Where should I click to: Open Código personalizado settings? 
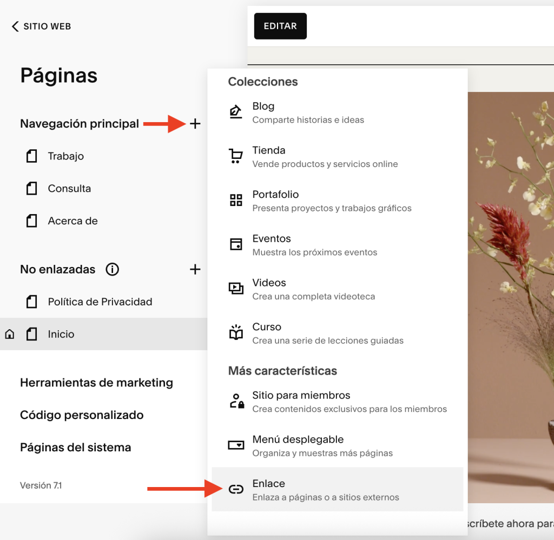(82, 415)
